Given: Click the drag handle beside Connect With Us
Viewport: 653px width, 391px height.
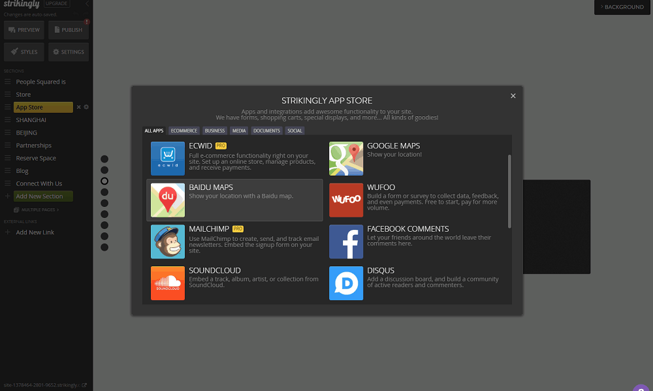Looking at the screenshot, I should pyautogui.click(x=7, y=183).
